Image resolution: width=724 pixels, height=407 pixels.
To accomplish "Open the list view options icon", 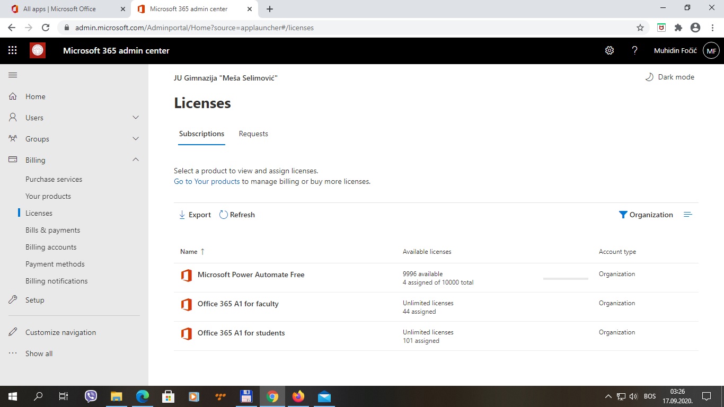I will click(x=688, y=215).
